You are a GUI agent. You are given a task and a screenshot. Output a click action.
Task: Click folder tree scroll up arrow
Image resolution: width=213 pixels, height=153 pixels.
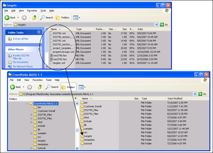[x=77, y=103]
